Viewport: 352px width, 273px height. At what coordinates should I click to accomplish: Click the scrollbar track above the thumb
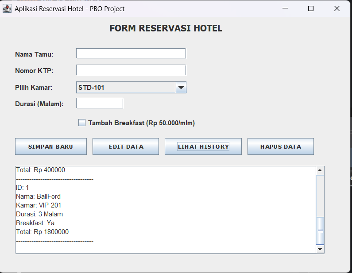(x=320, y=195)
